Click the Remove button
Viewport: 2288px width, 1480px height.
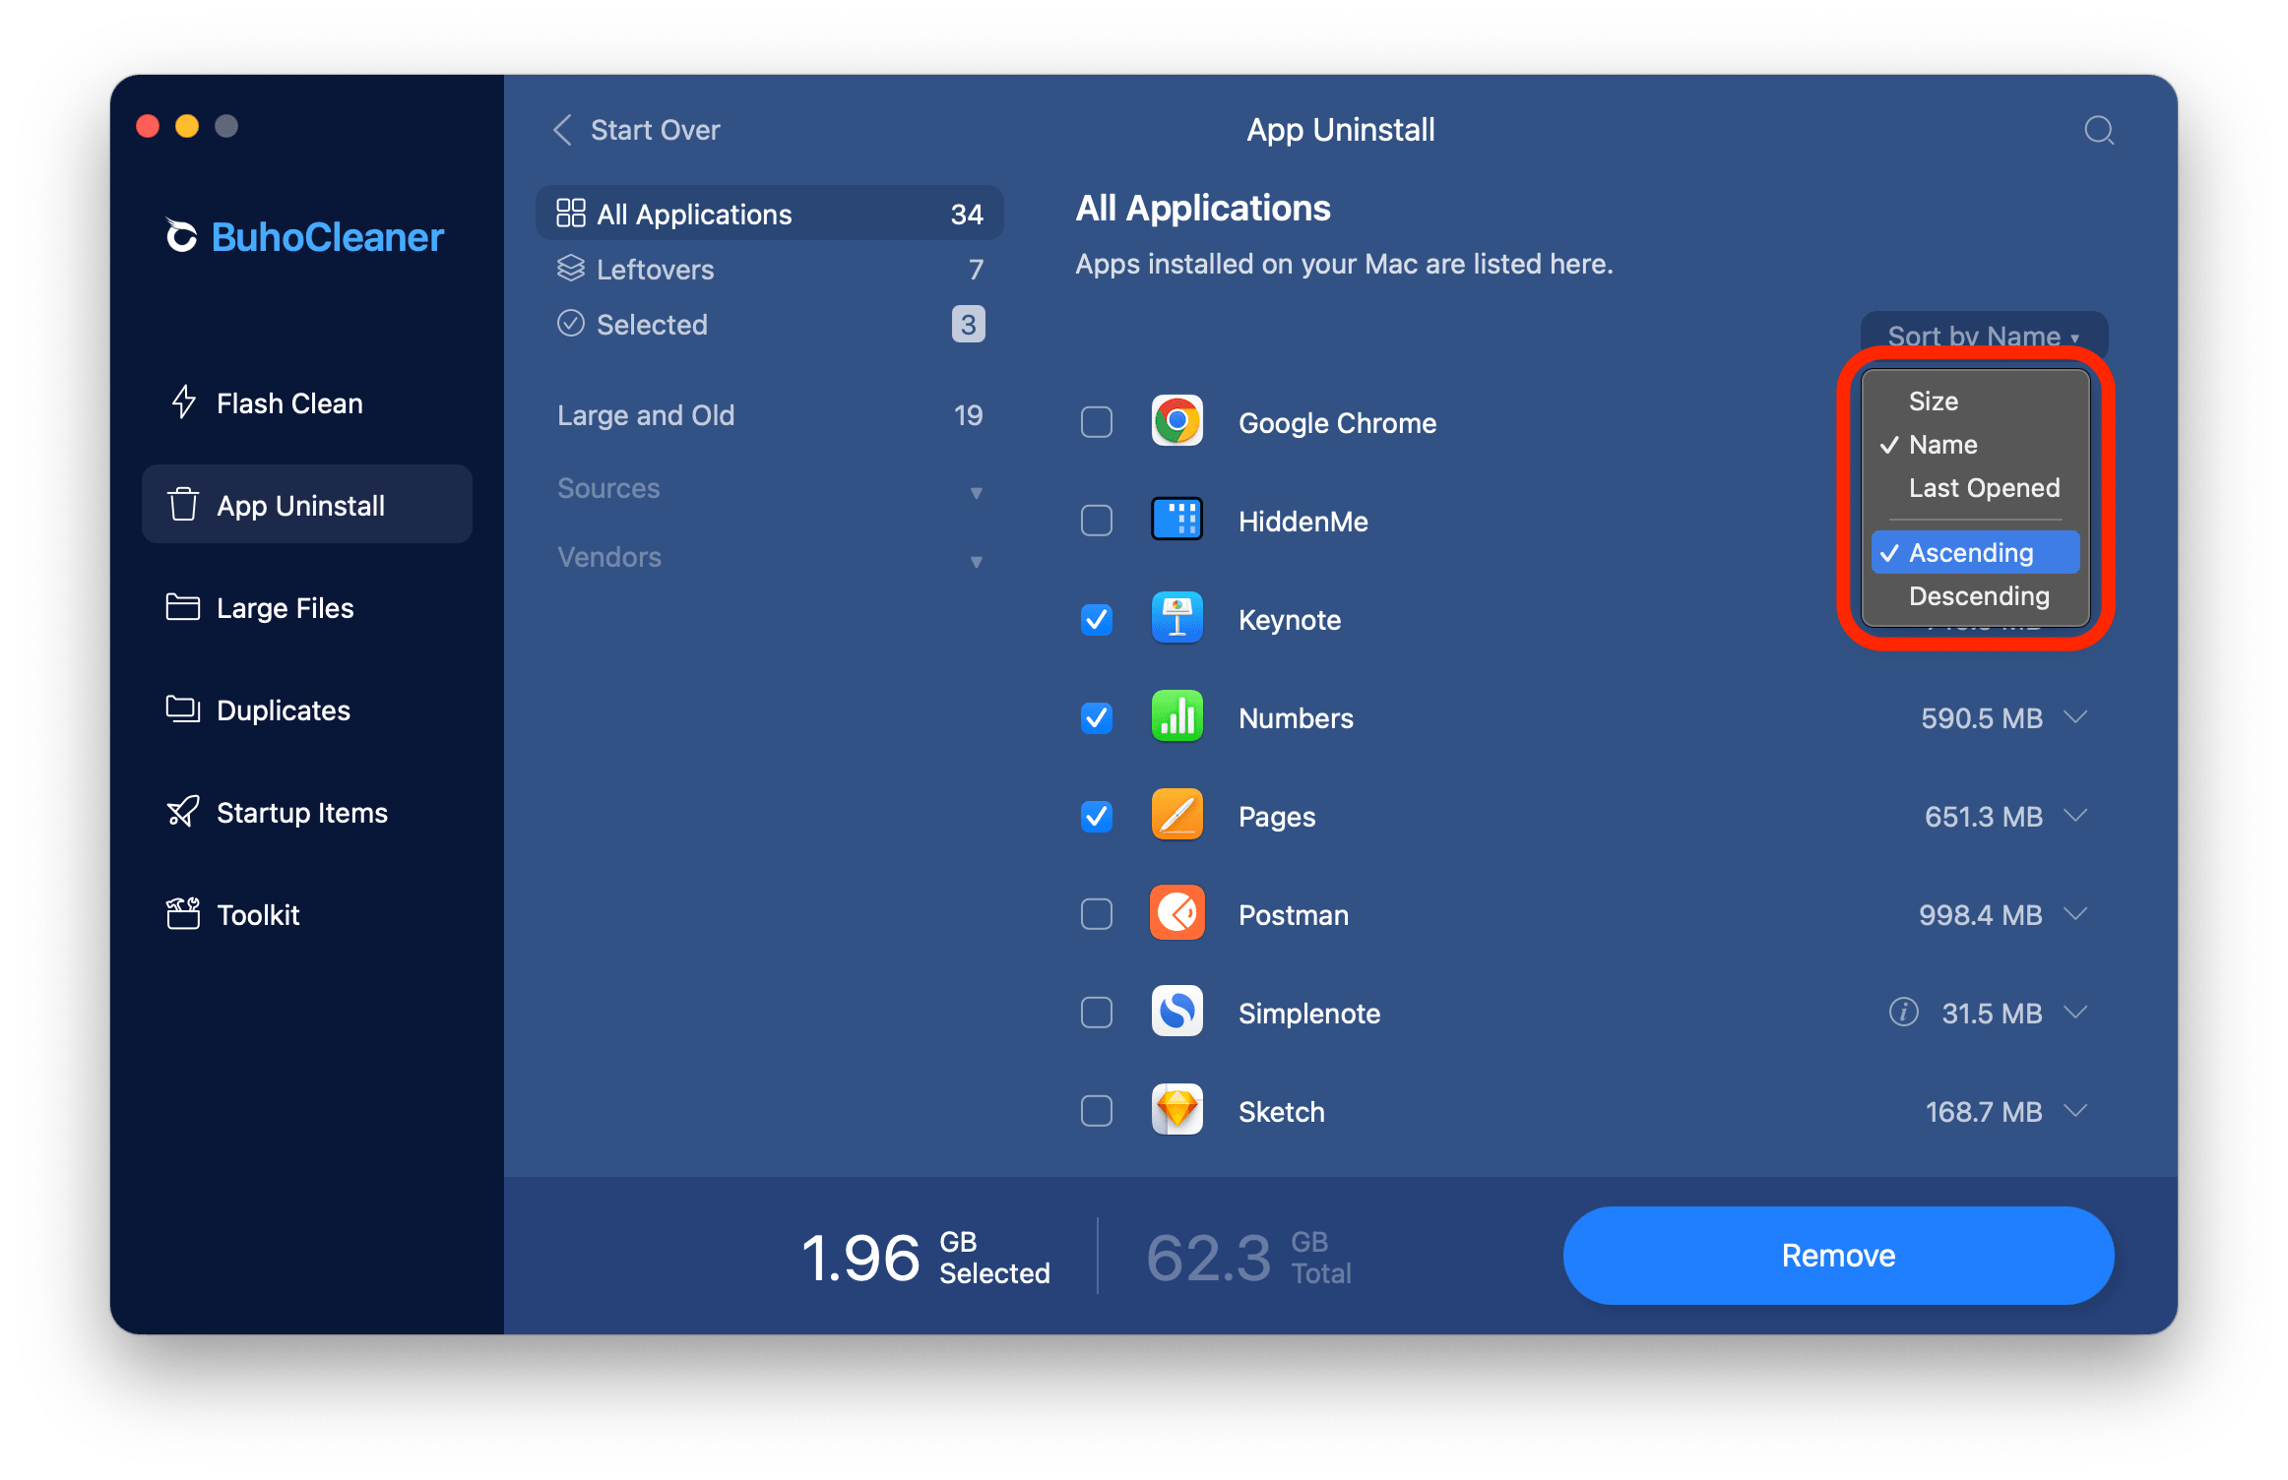(x=1838, y=1255)
